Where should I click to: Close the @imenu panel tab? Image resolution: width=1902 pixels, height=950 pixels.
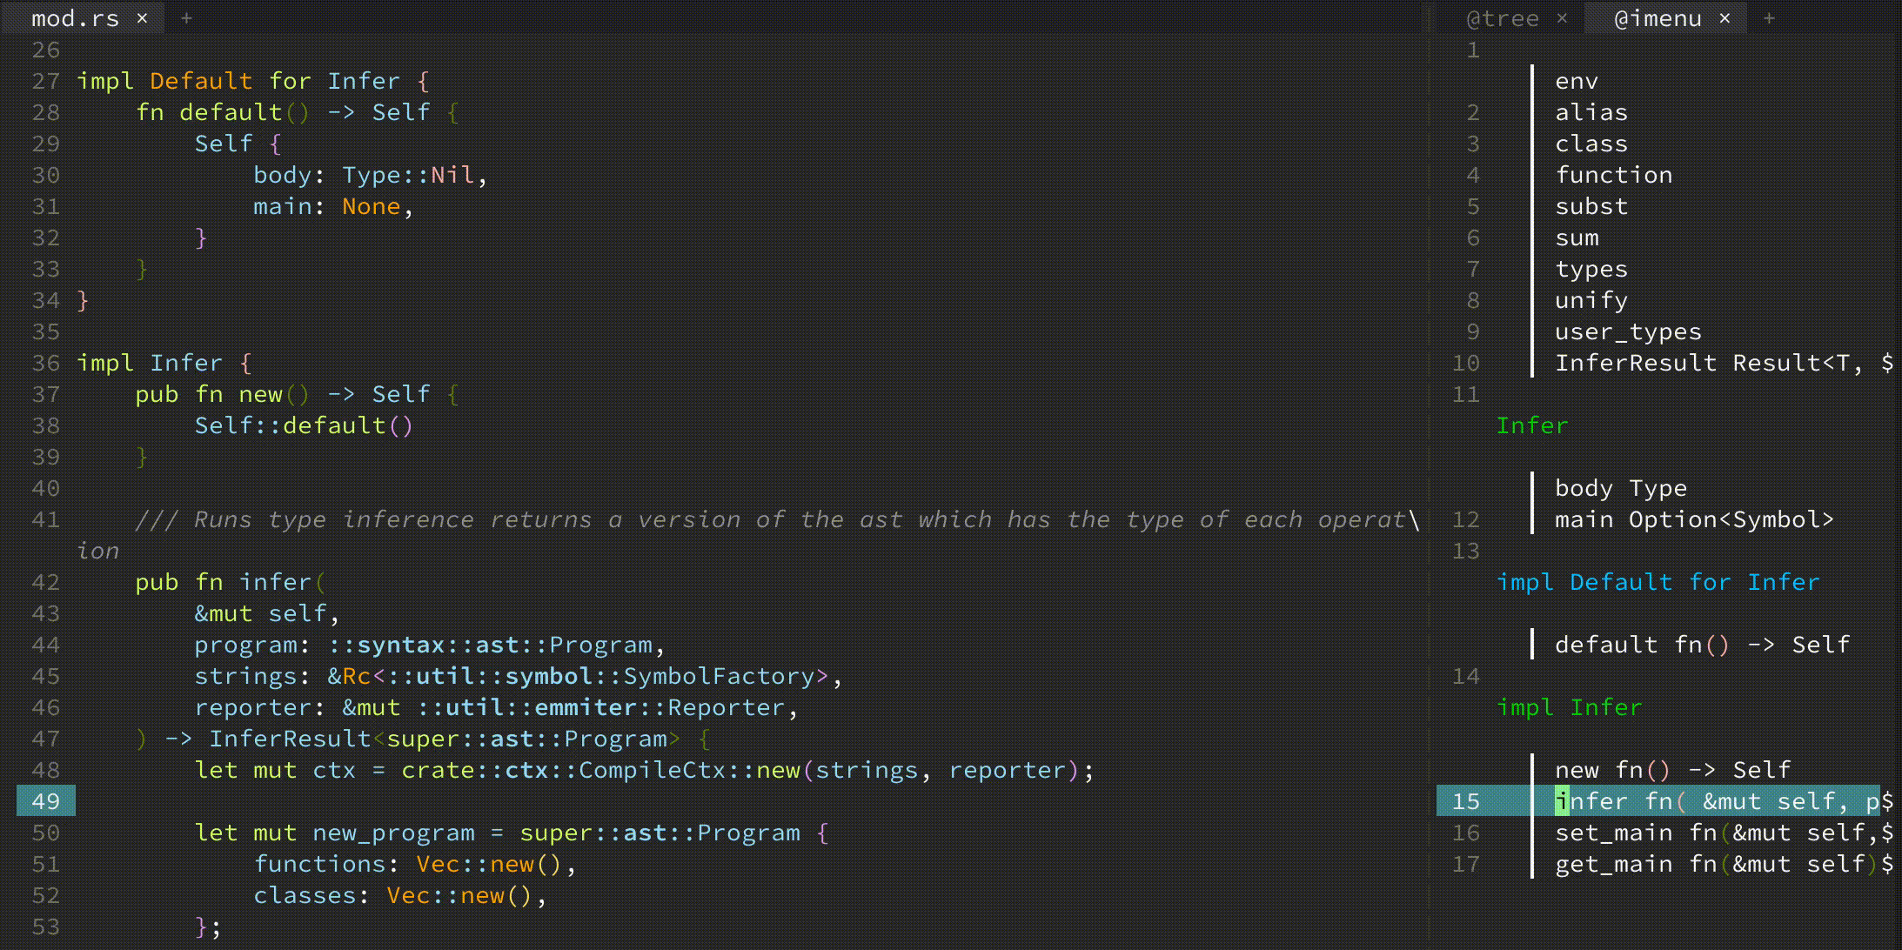click(1724, 17)
